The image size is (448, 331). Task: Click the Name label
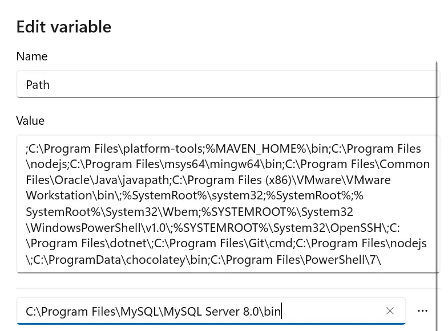(x=32, y=56)
